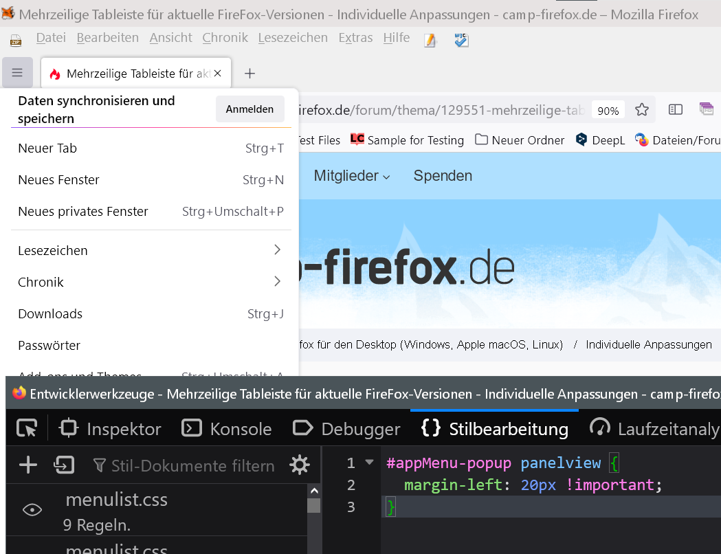Open the Datei menu
The width and height of the screenshot is (721, 554).
click(51, 38)
